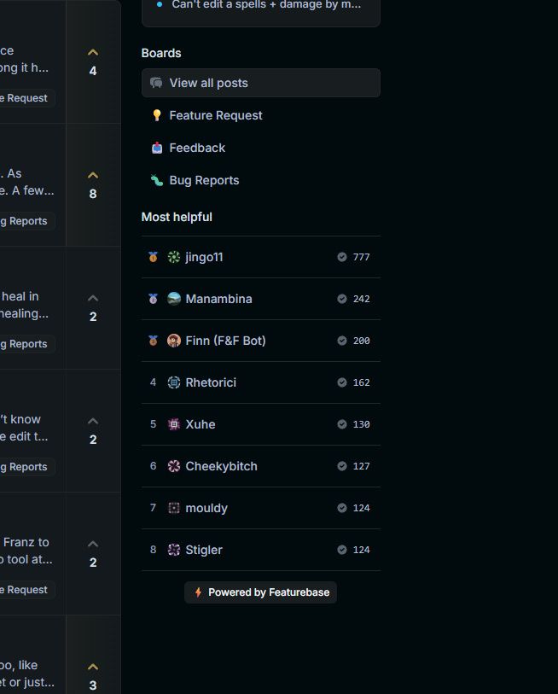The image size is (558, 694).
Task: Click Stigler's checkmark score of 124
Action: 353,550
